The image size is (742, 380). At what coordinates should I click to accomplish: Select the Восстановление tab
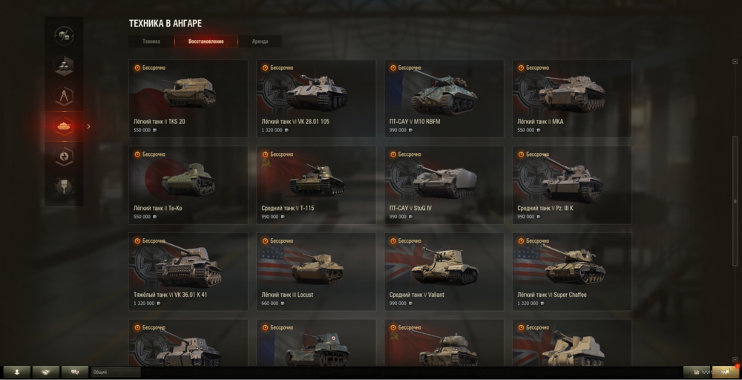[x=206, y=41]
